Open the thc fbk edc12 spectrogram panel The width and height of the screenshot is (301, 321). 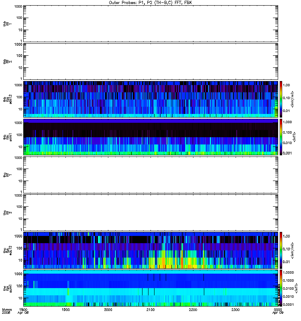pos(150,250)
